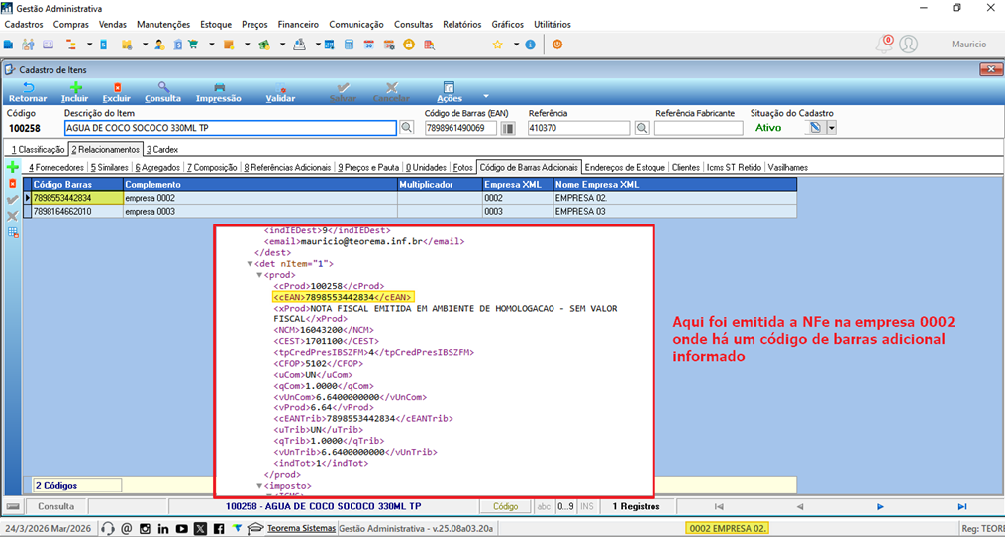The height and width of the screenshot is (537, 1005).
Task: Click the Facebook icon in status bar
Action: [x=219, y=529]
